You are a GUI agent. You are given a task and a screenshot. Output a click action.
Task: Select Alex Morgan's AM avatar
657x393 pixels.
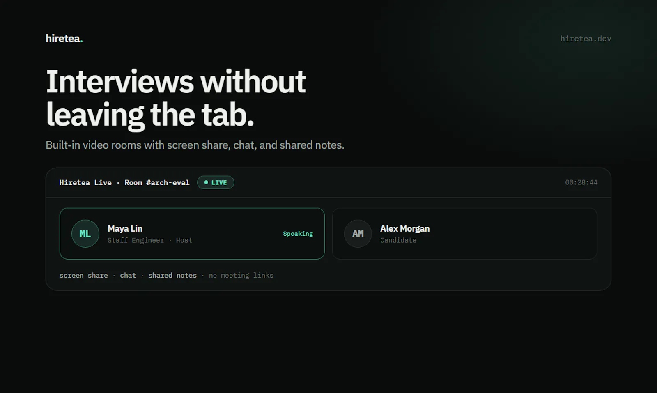coord(358,234)
